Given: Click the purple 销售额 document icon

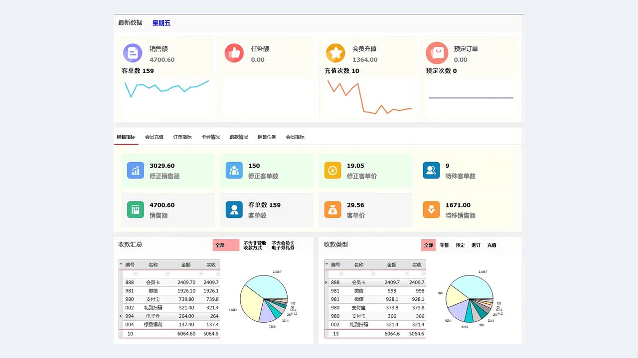Looking at the screenshot, I should [x=133, y=53].
